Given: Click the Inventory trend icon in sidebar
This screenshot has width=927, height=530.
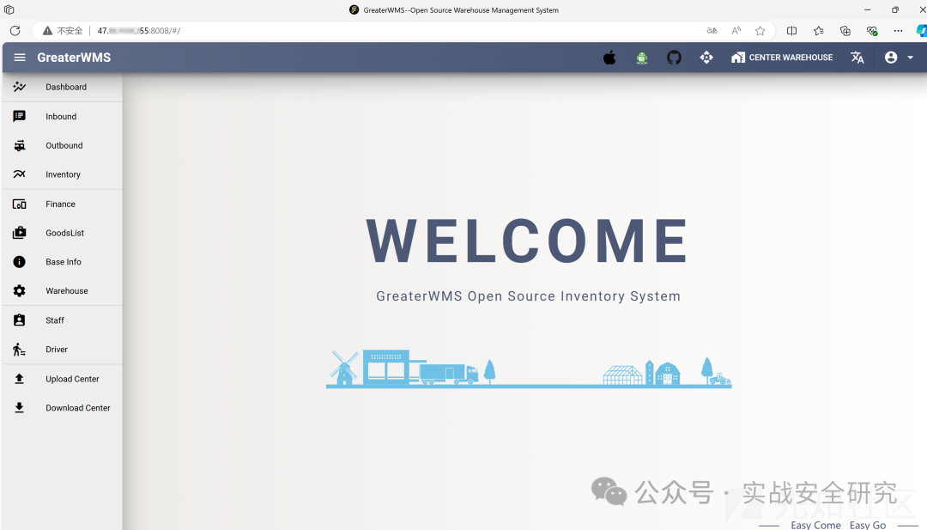Looking at the screenshot, I should pyautogui.click(x=20, y=174).
